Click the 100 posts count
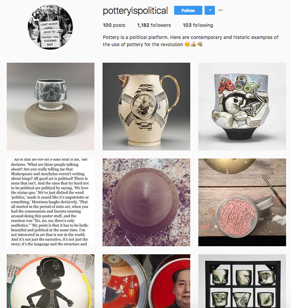Image resolution: width=291 pixels, height=308 pixels. [x=114, y=26]
